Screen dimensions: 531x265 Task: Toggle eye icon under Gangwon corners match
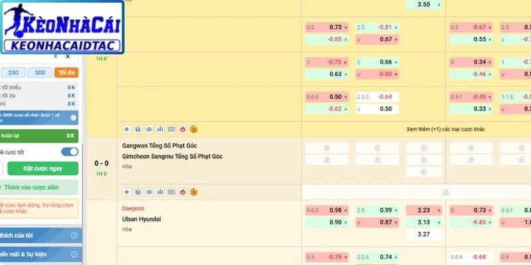click(x=149, y=192)
